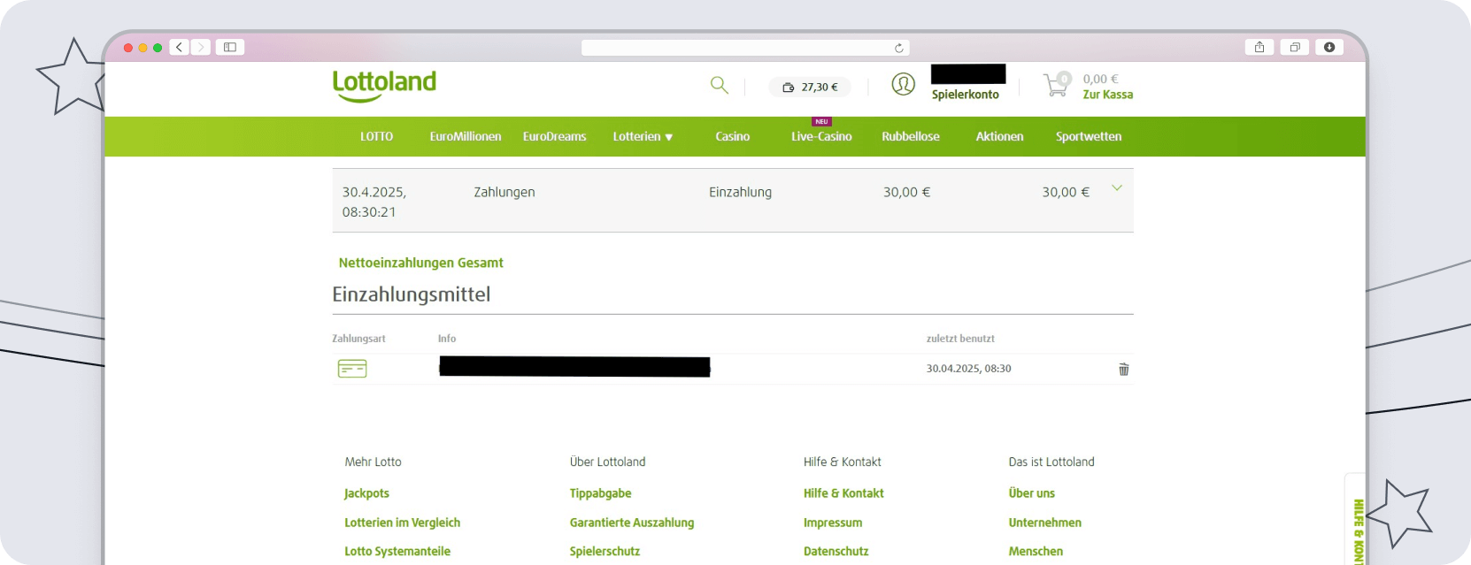The image size is (1471, 565).
Task: Expand the Einzahlung transaction row chevron
Action: 1117,187
